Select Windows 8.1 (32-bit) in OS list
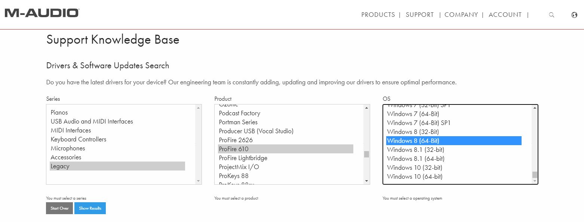 point(454,150)
